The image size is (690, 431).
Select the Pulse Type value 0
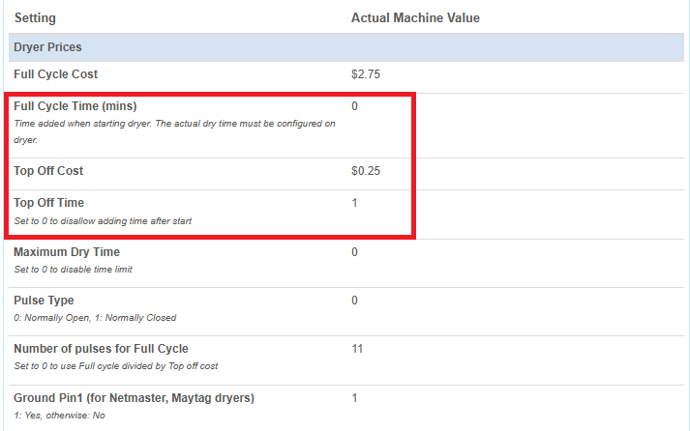click(354, 301)
